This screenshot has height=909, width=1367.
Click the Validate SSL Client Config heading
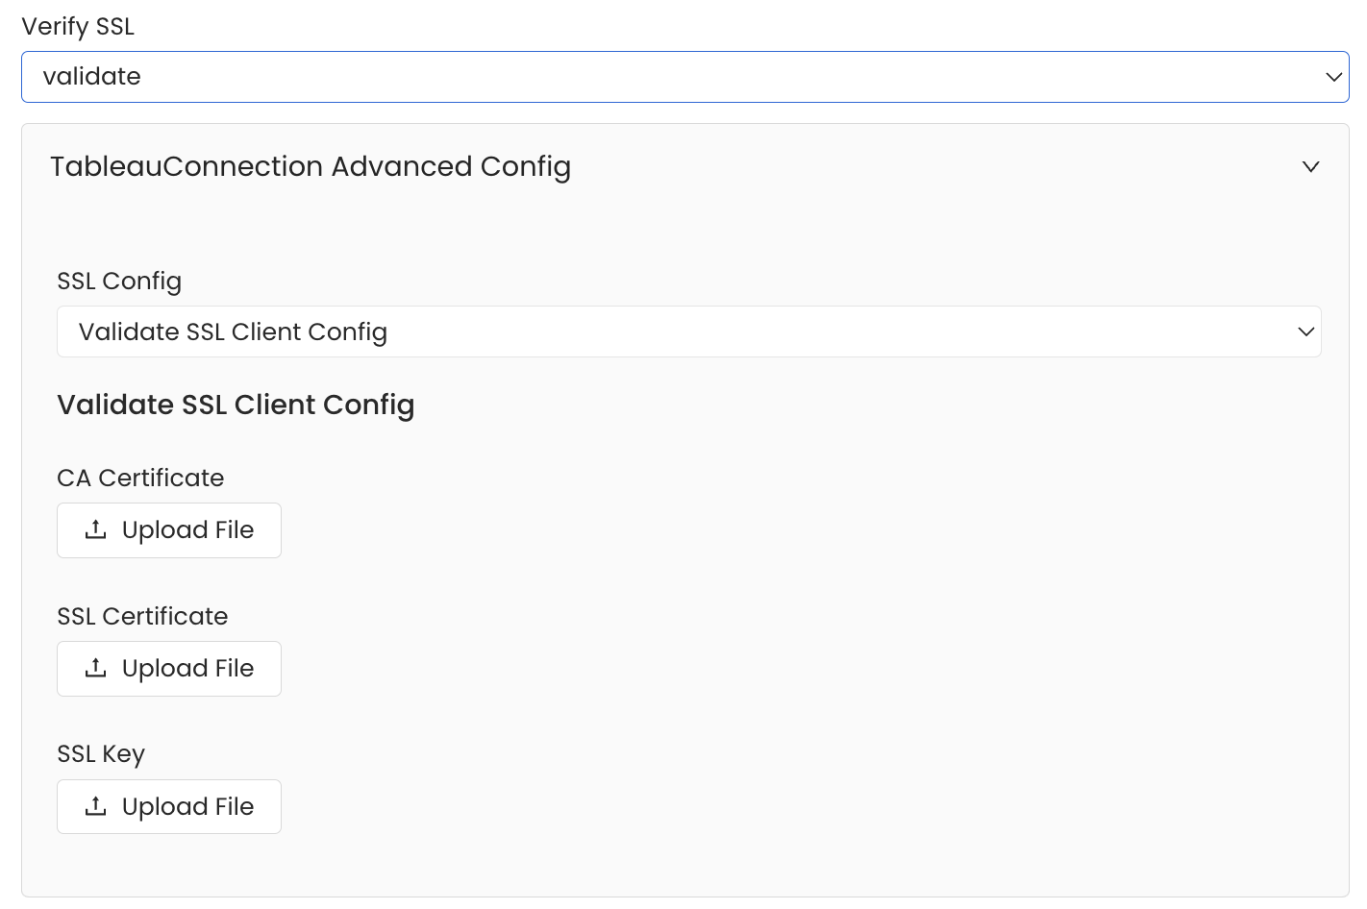(236, 405)
